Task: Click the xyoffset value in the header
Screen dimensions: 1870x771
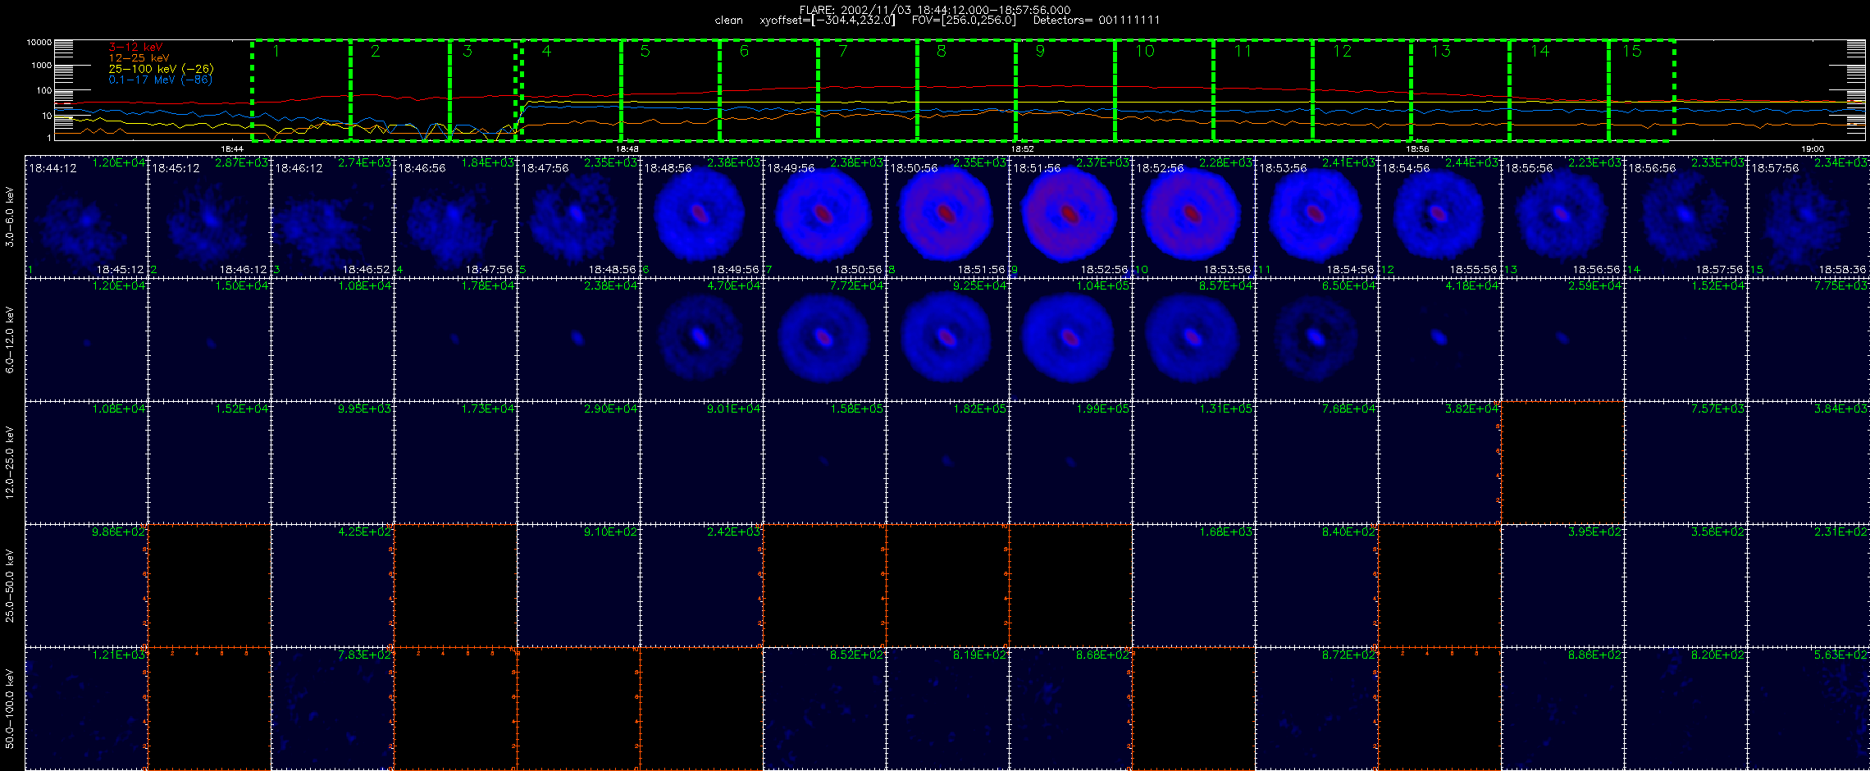Action: point(828,21)
